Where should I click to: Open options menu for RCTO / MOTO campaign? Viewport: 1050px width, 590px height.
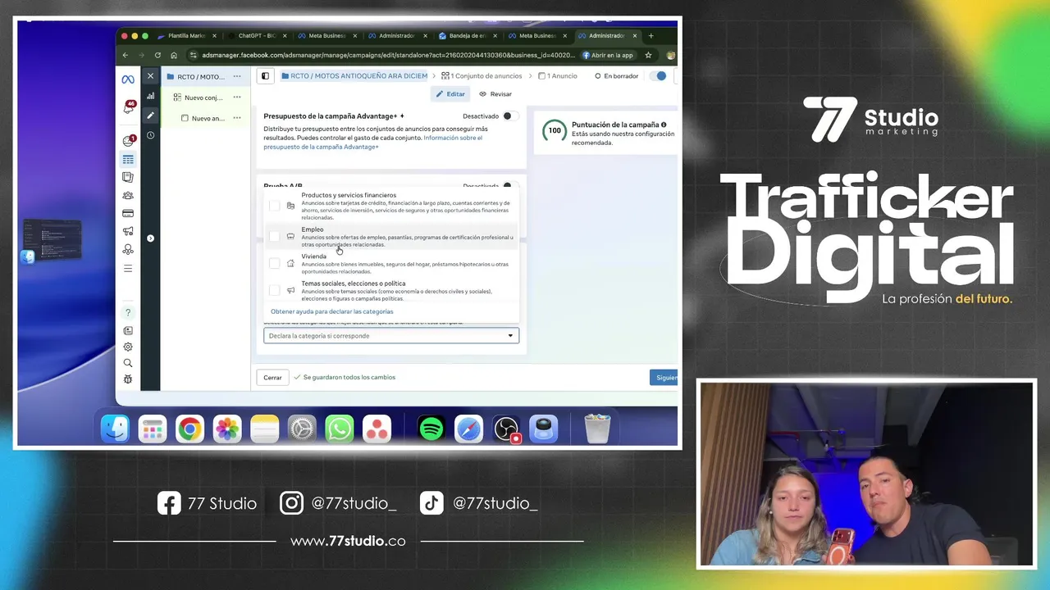[236, 76]
